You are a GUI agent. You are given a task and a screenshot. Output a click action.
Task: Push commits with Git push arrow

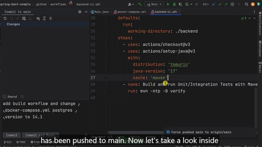point(226,4)
